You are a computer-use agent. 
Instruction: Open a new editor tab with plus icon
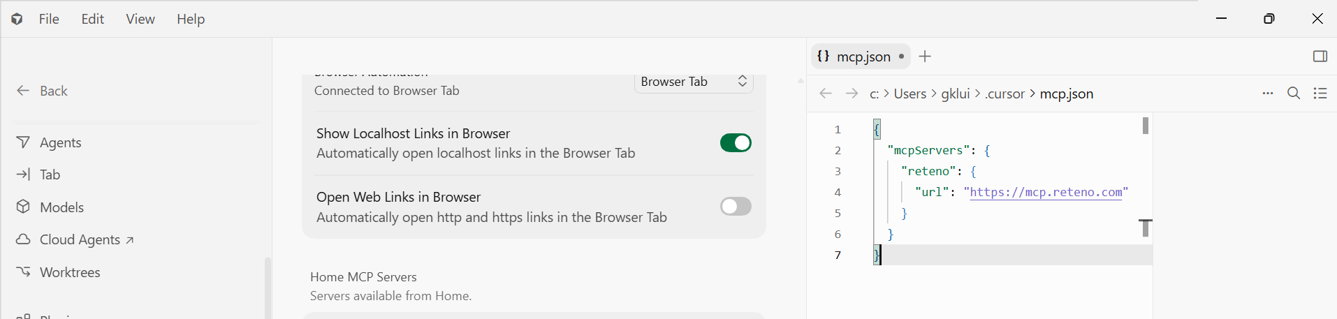(x=925, y=57)
